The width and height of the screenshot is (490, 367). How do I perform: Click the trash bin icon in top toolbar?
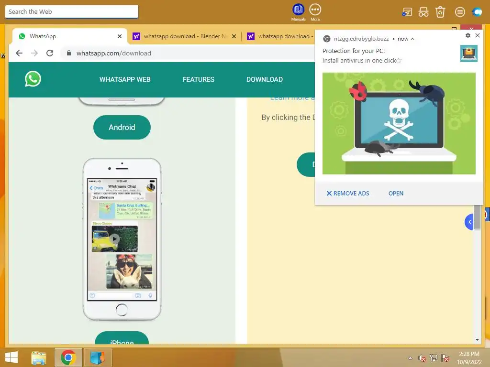coord(440,12)
